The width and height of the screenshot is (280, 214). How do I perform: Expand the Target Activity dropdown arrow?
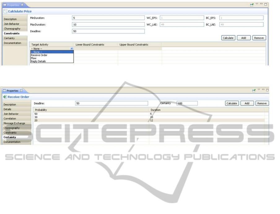pyautogui.click(x=72, y=49)
